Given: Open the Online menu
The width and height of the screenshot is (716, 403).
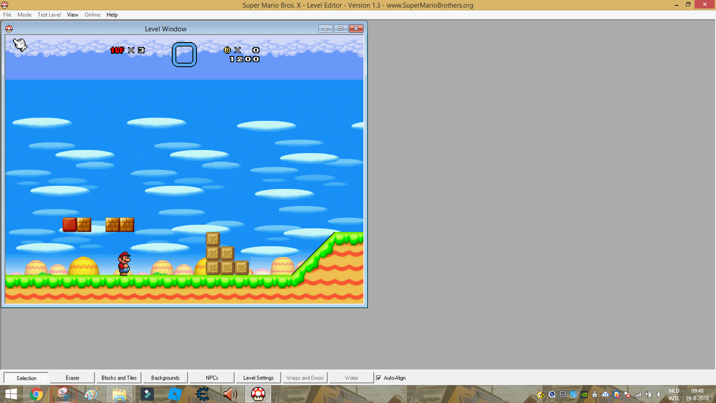Looking at the screenshot, I should coord(92,15).
